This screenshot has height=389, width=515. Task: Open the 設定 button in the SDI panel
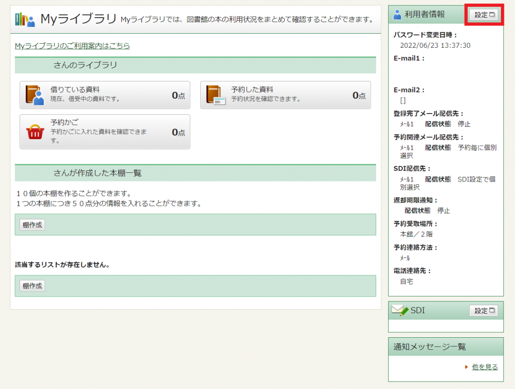tap(483, 311)
